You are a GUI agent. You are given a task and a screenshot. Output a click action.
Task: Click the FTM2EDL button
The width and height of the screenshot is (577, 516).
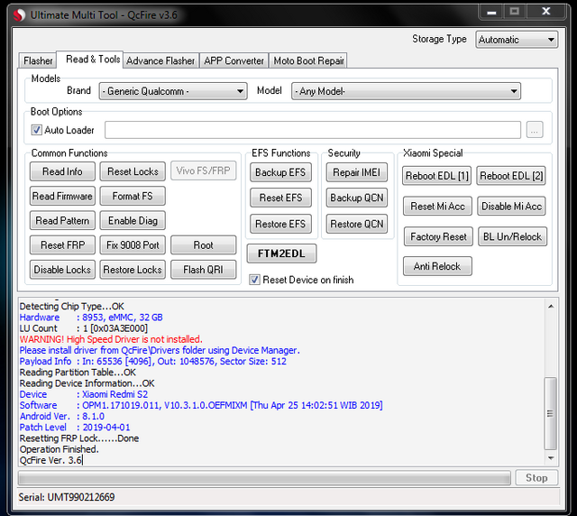pyautogui.click(x=281, y=253)
